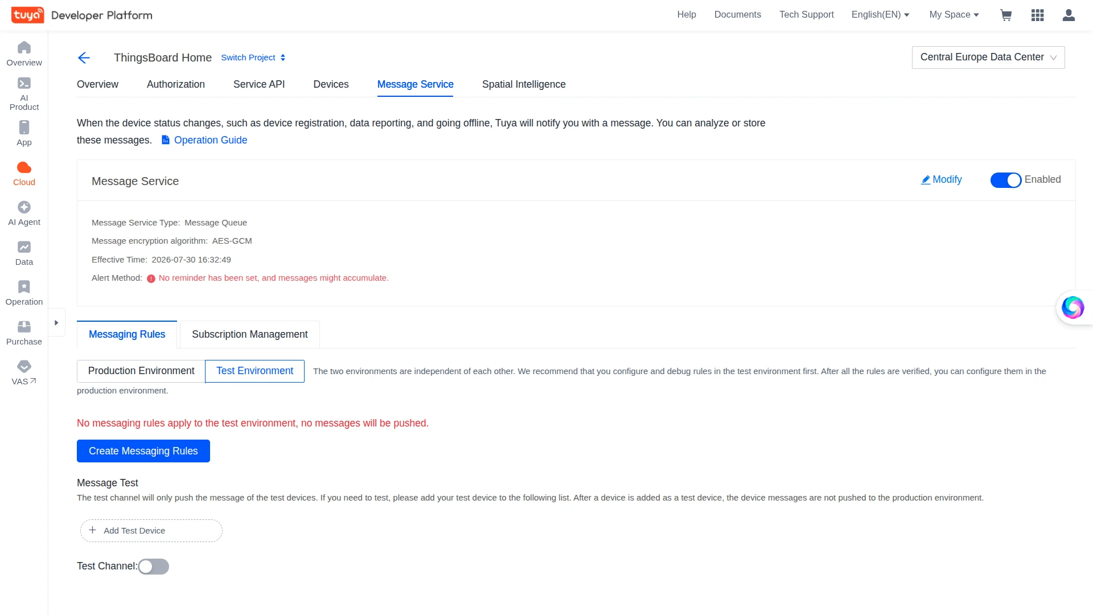1093x615 pixels.
Task: Open AI Agent sidebar item
Action: 24,214
